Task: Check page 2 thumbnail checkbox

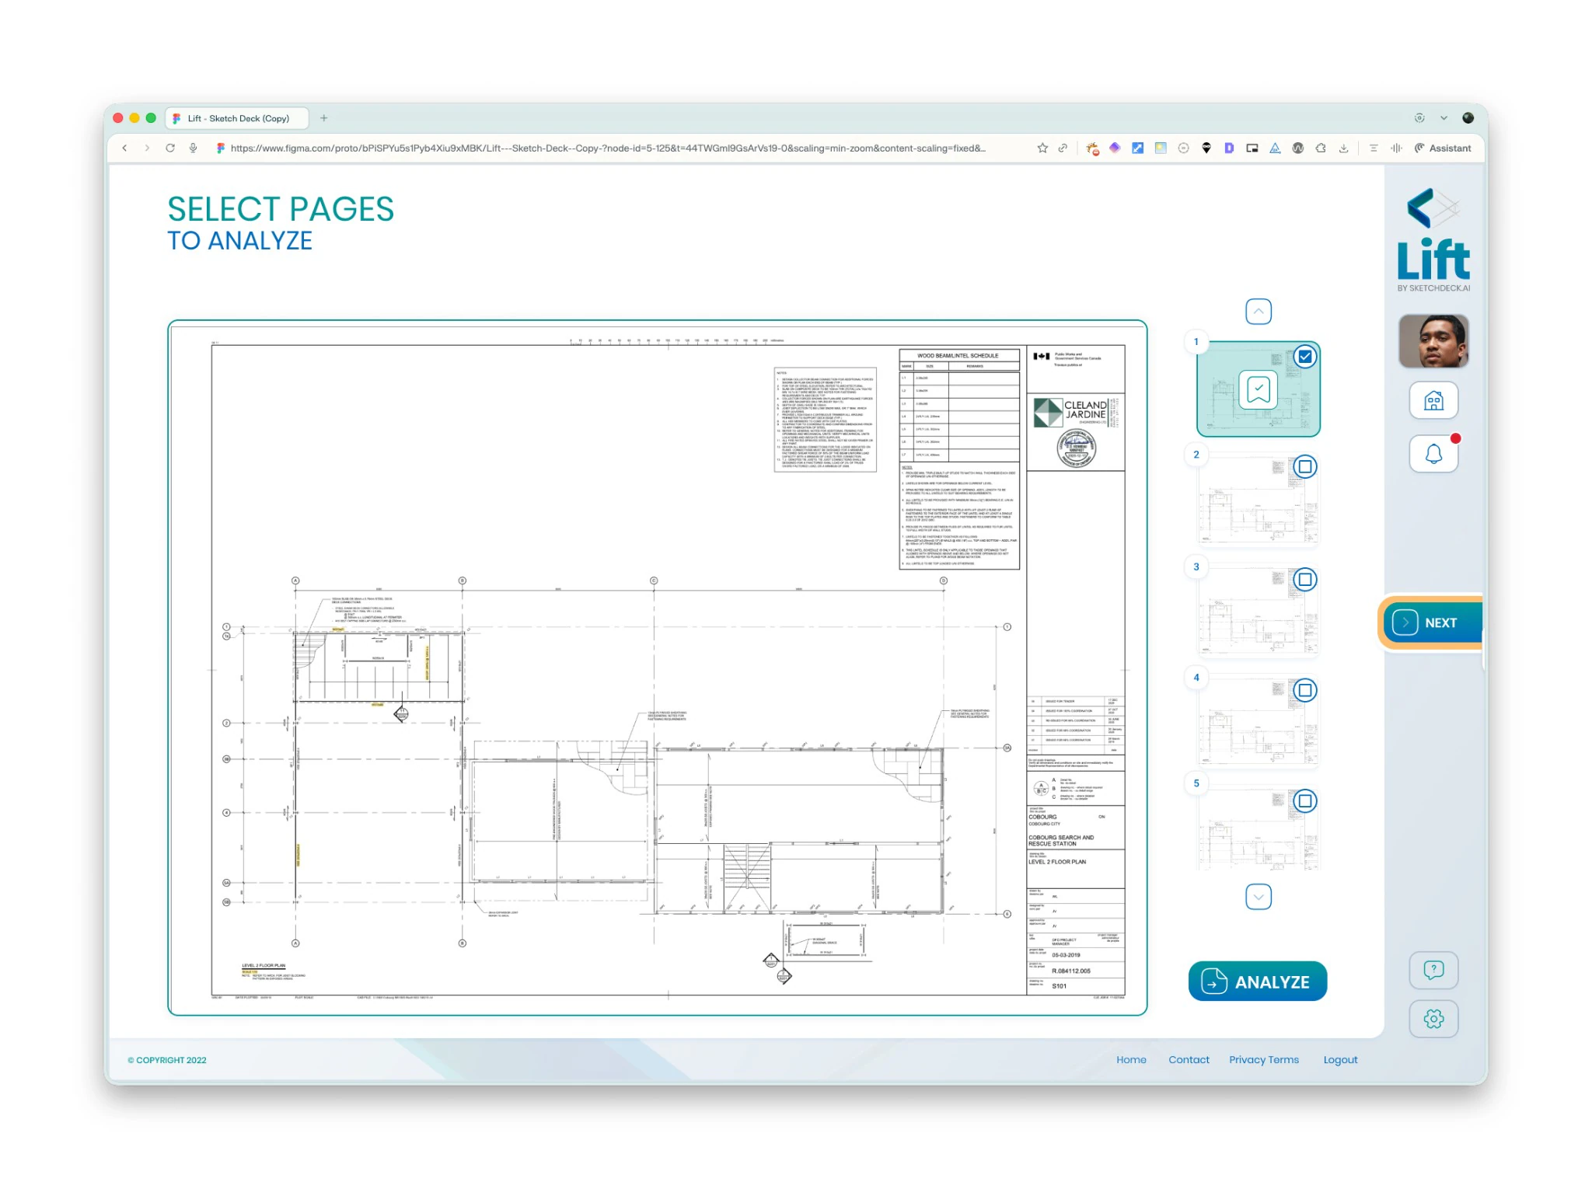Action: click(1305, 467)
